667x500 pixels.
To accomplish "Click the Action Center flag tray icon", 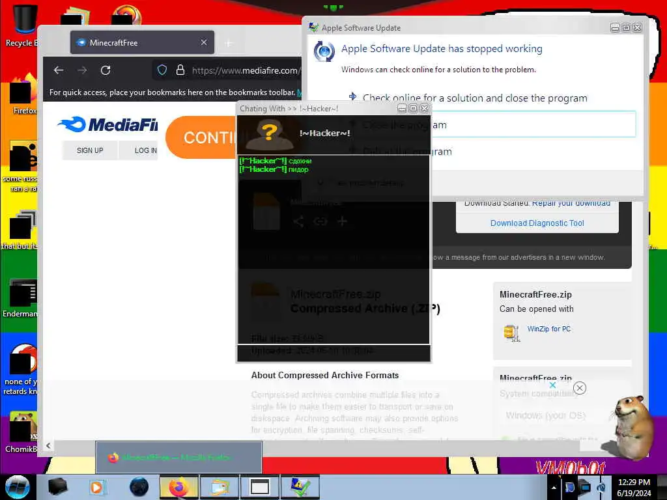I will click(569, 488).
